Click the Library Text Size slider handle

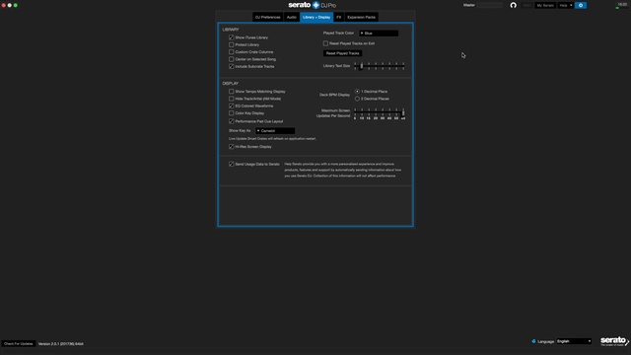pyautogui.click(x=362, y=66)
